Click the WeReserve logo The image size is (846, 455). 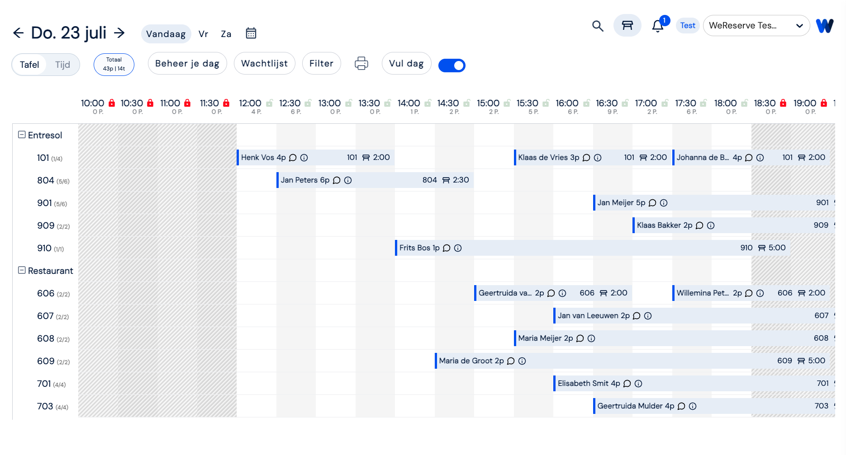tap(825, 26)
